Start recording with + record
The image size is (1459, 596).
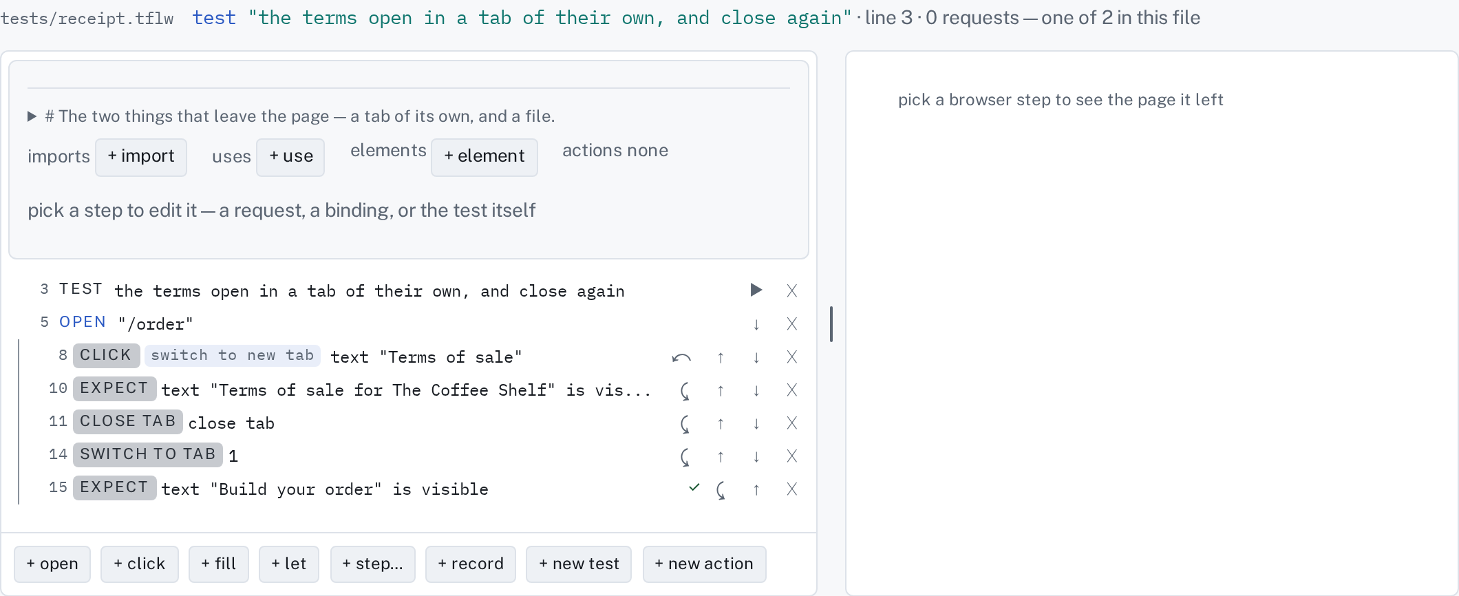(471, 564)
